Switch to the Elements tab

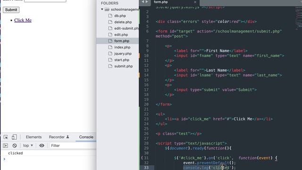pos(34,137)
